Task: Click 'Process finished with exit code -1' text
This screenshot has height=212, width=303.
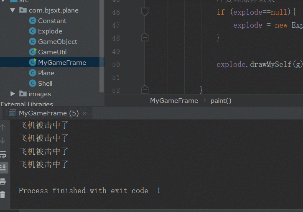Action: [89, 191]
